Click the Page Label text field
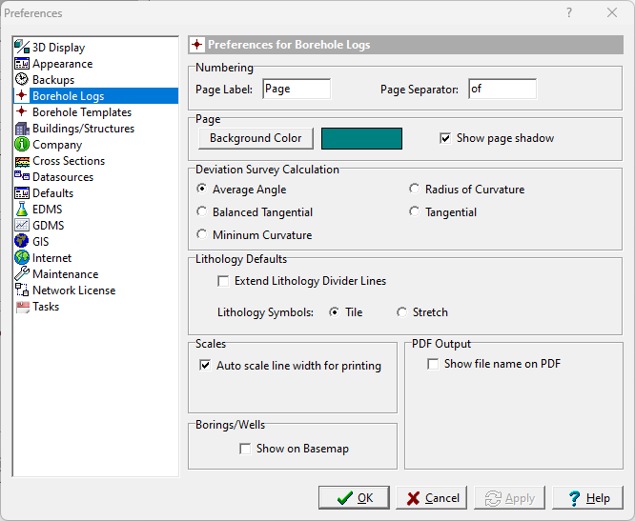 (x=296, y=90)
